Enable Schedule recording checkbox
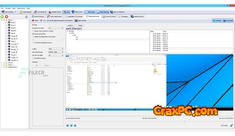 tap(33, 58)
